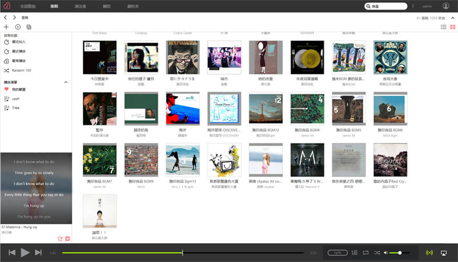The width and height of the screenshot is (458, 262).
Task: Click the admin username label
Action: click(x=427, y=6)
